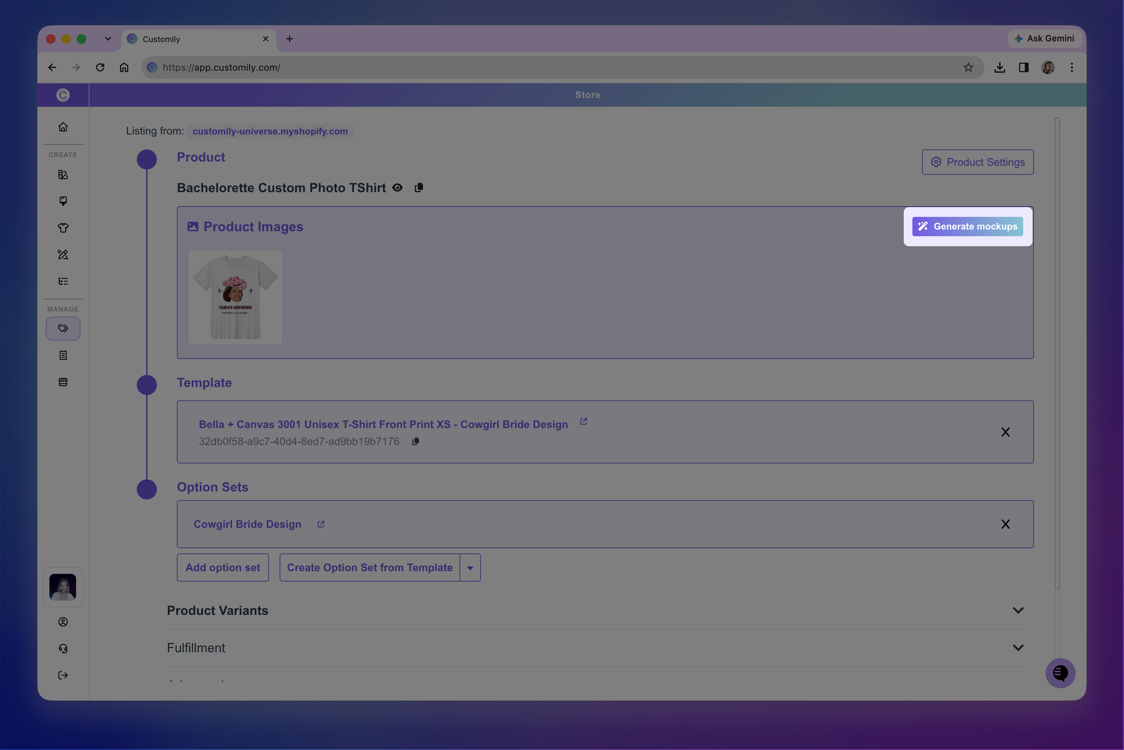Image resolution: width=1124 pixels, height=750 pixels.
Task: Click the page vertical scrollbar
Action: click(1057, 353)
